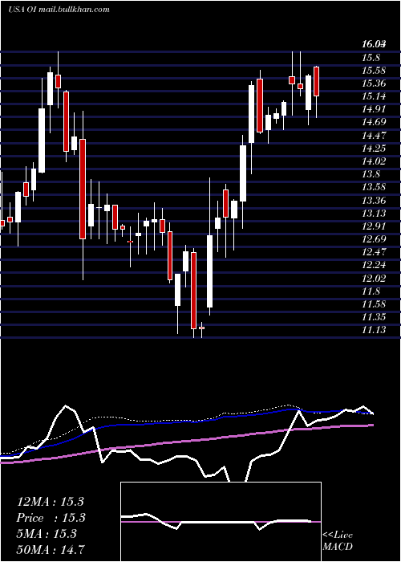Click the 12MA : 15.3 readout
401x562 pixels.
click(50, 502)
